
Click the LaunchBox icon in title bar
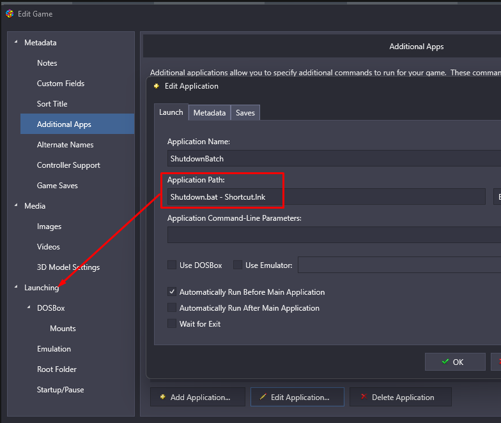click(x=10, y=13)
